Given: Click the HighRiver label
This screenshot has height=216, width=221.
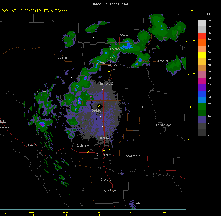Looking at the screenshot, I should click(x=110, y=191).
